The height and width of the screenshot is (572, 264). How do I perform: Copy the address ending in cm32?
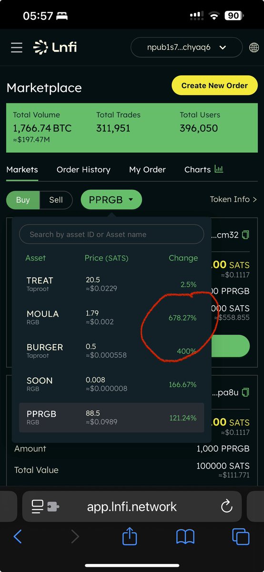click(x=246, y=235)
